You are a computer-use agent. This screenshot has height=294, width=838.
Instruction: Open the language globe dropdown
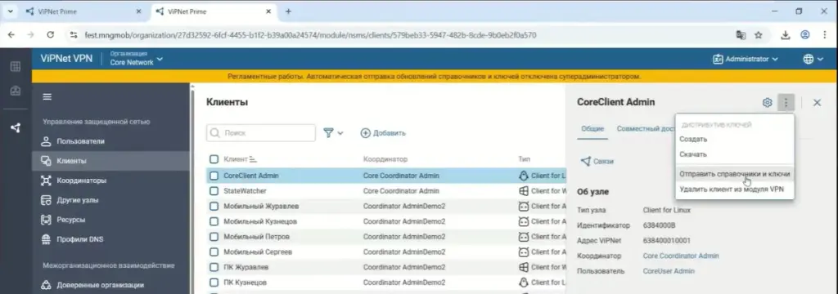tap(813, 60)
